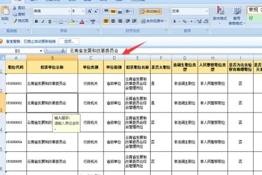Open alignment dialog launcher in 对齐方式 group

coord(166,30)
